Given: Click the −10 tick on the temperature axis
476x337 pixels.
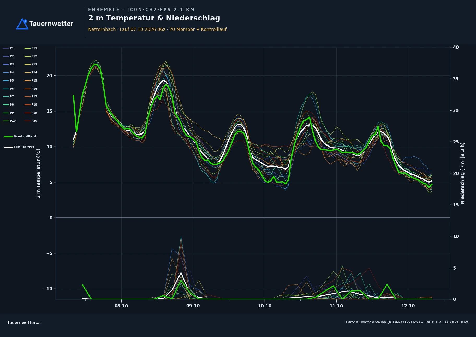Looking at the screenshot, I should (x=48, y=289).
